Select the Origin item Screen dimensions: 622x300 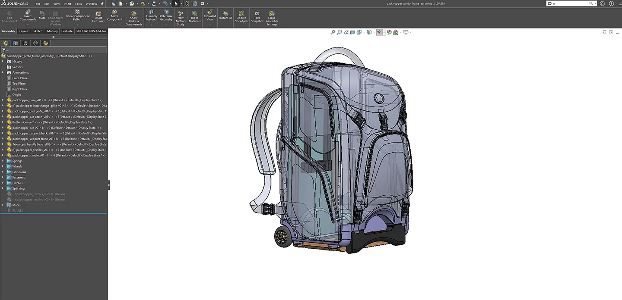tap(16, 94)
